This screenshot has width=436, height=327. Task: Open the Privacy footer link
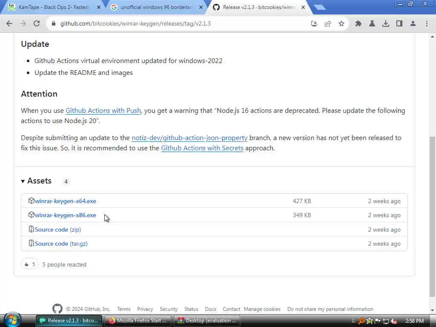145,309
